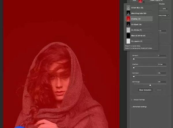
Task: Select the Marching Ants (M) view mode
Action: point(139,13)
